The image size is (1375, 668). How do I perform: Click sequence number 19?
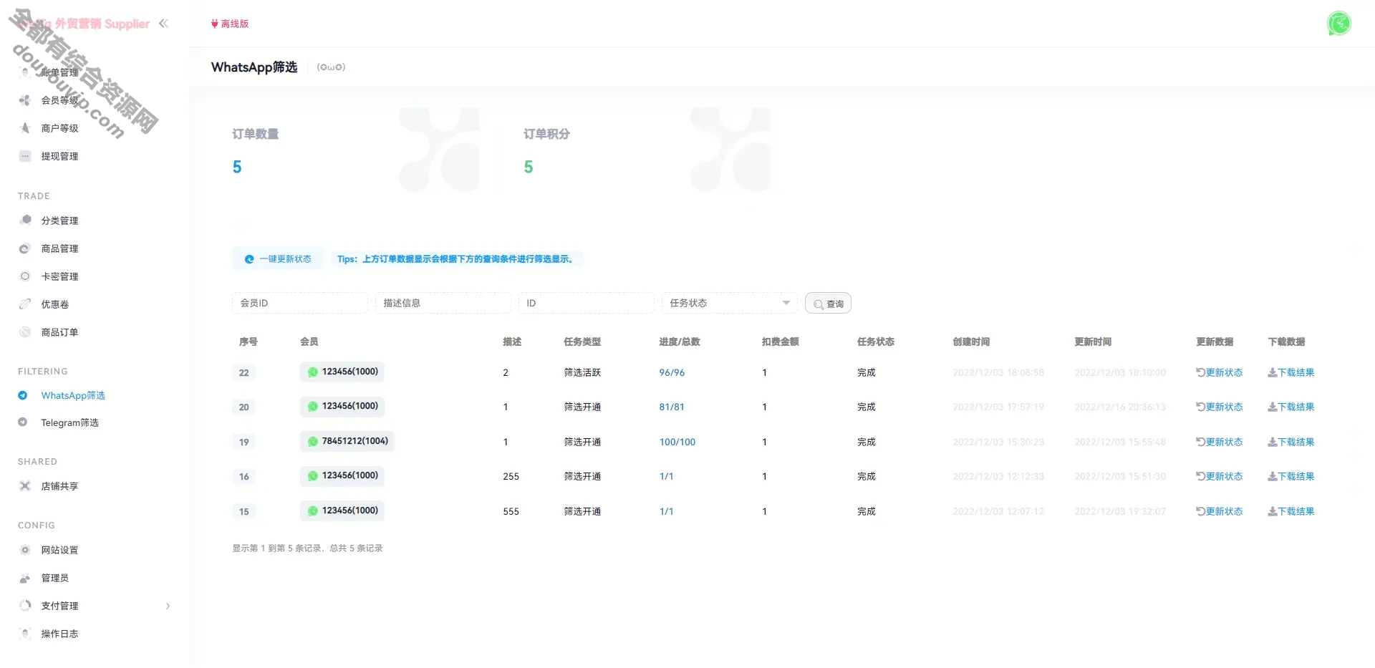pyautogui.click(x=244, y=442)
